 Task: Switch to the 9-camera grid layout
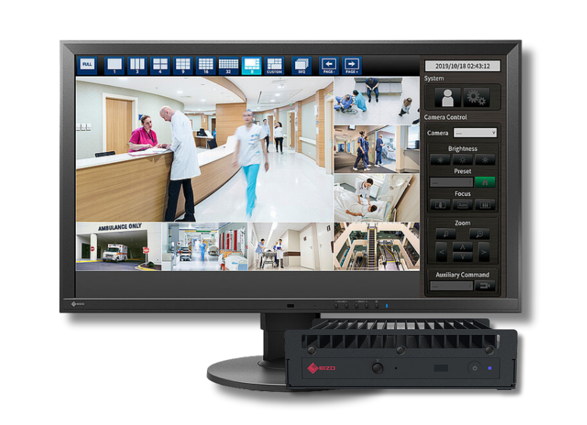click(x=183, y=66)
